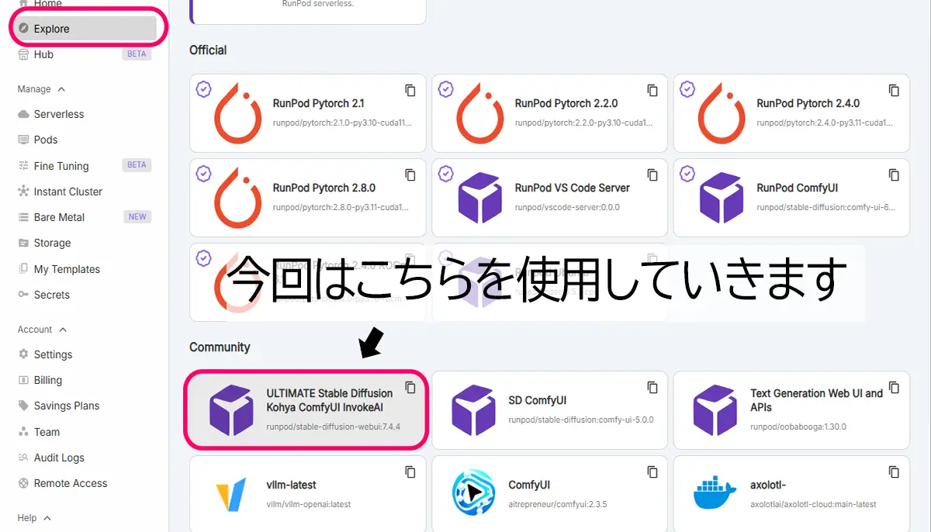The height and width of the screenshot is (532, 931).
Task: Collapse the Help section chevron
Action: (x=47, y=518)
